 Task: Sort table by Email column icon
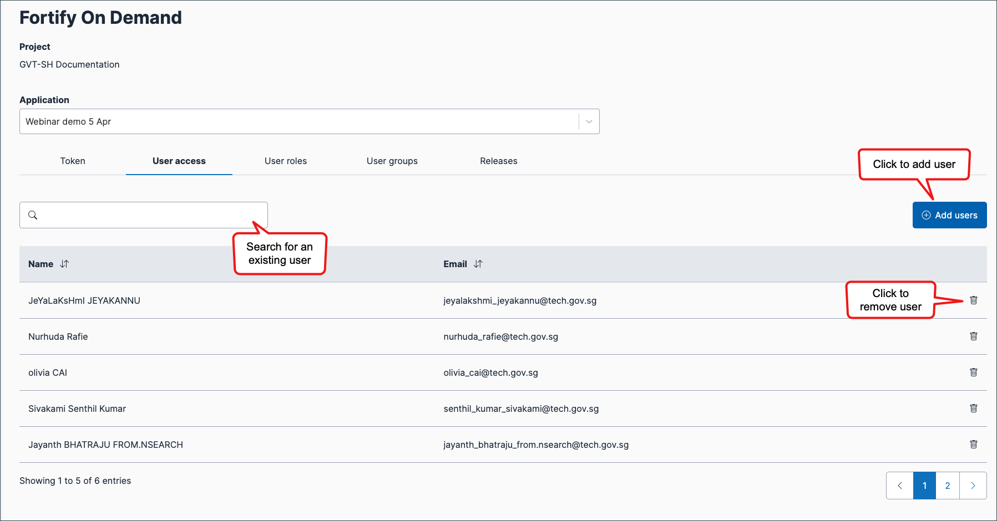pos(478,264)
